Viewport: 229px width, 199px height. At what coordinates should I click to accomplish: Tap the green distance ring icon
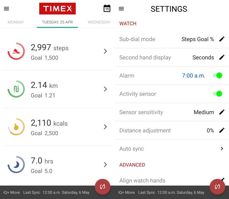16,89
